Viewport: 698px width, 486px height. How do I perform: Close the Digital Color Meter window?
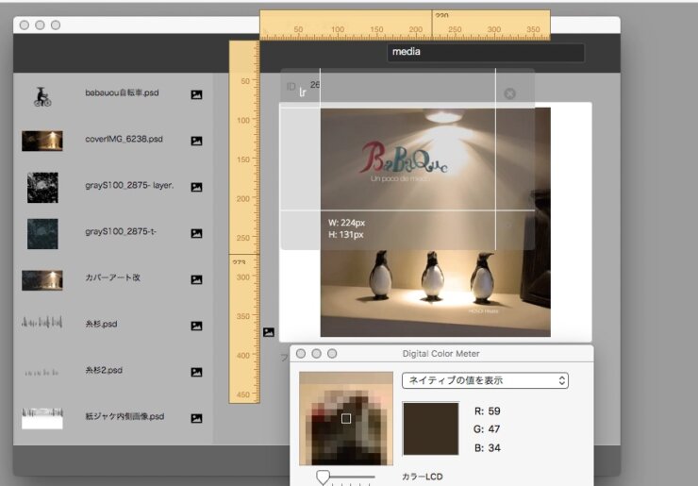[301, 353]
